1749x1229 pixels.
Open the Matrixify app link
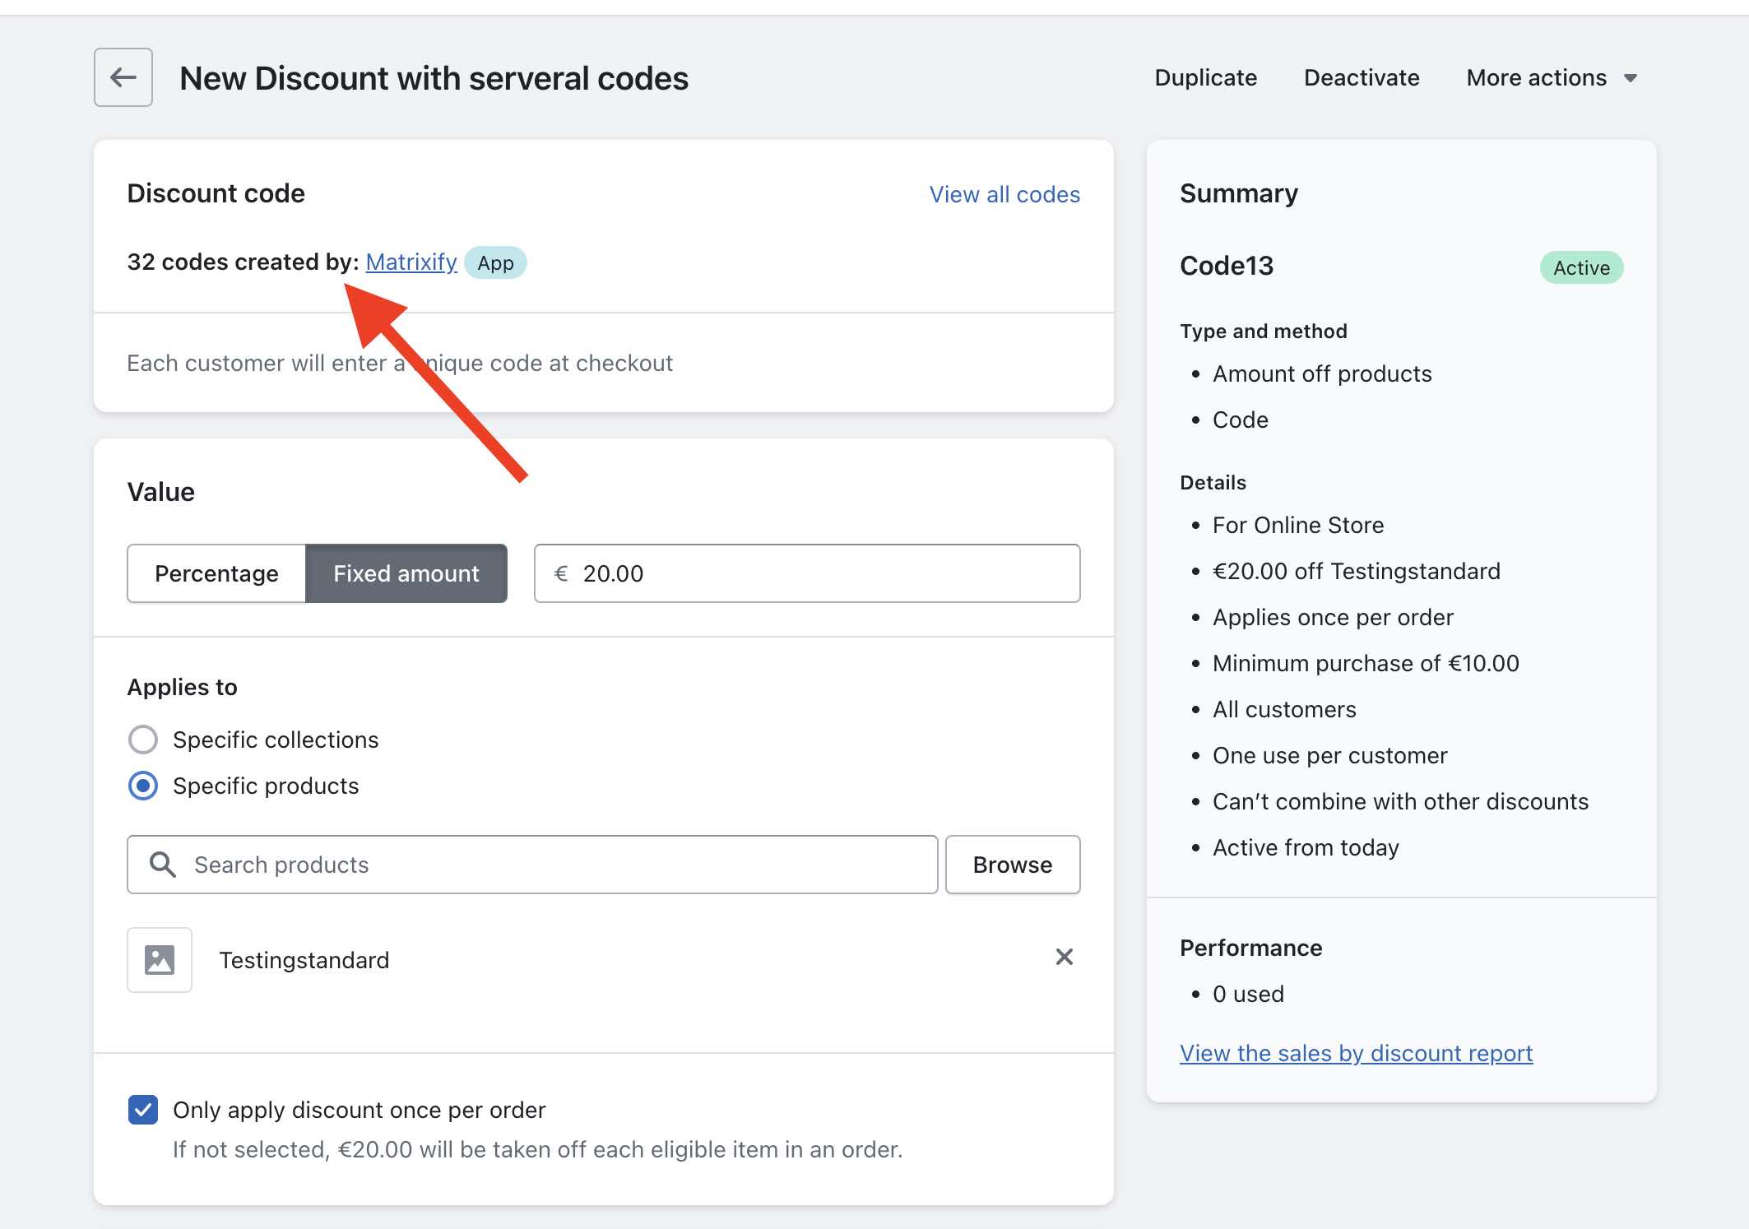point(411,262)
